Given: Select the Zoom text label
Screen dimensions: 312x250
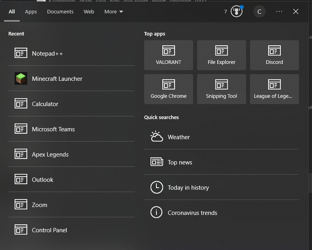Looking at the screenshot, I should (x=39, y=205).
